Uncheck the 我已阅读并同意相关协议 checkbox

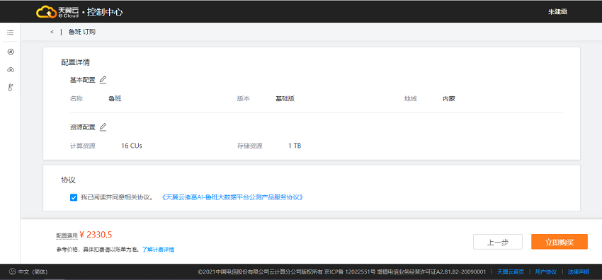pos(74,197)
